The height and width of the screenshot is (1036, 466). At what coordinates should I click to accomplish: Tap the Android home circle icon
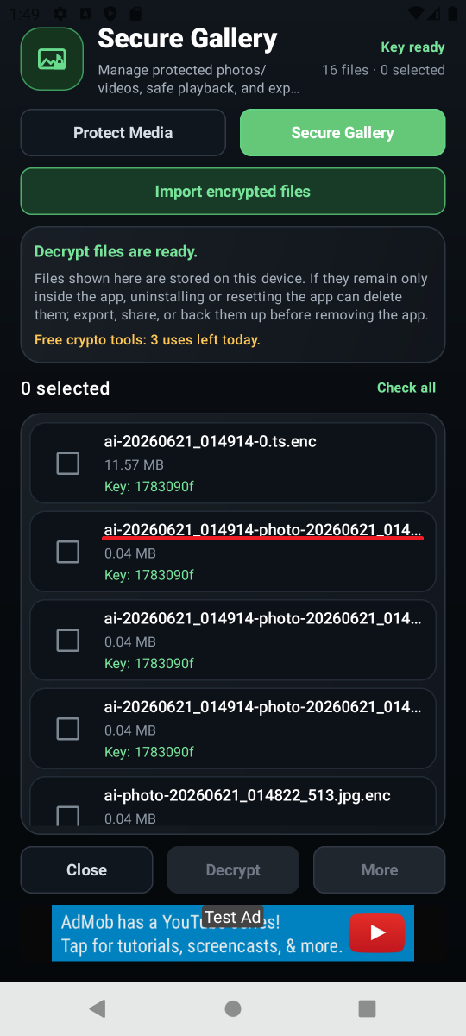[233, 1008]
